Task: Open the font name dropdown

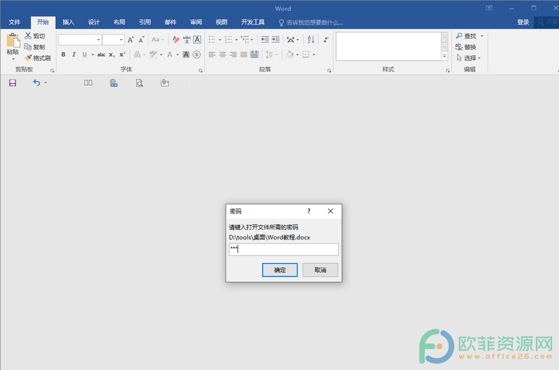Action: (99, 40)
